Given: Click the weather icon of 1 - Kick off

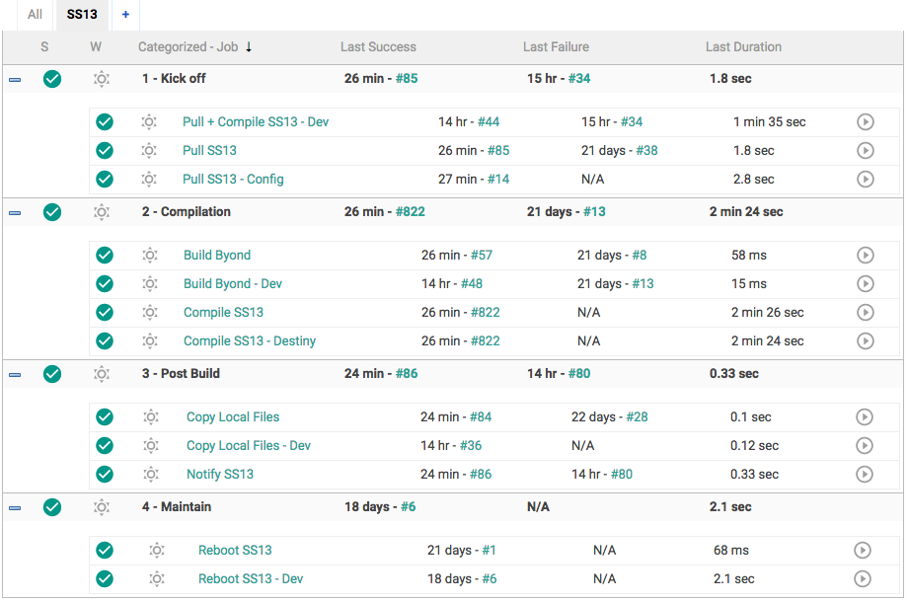Looking at the screenshot, I should 102,79.
